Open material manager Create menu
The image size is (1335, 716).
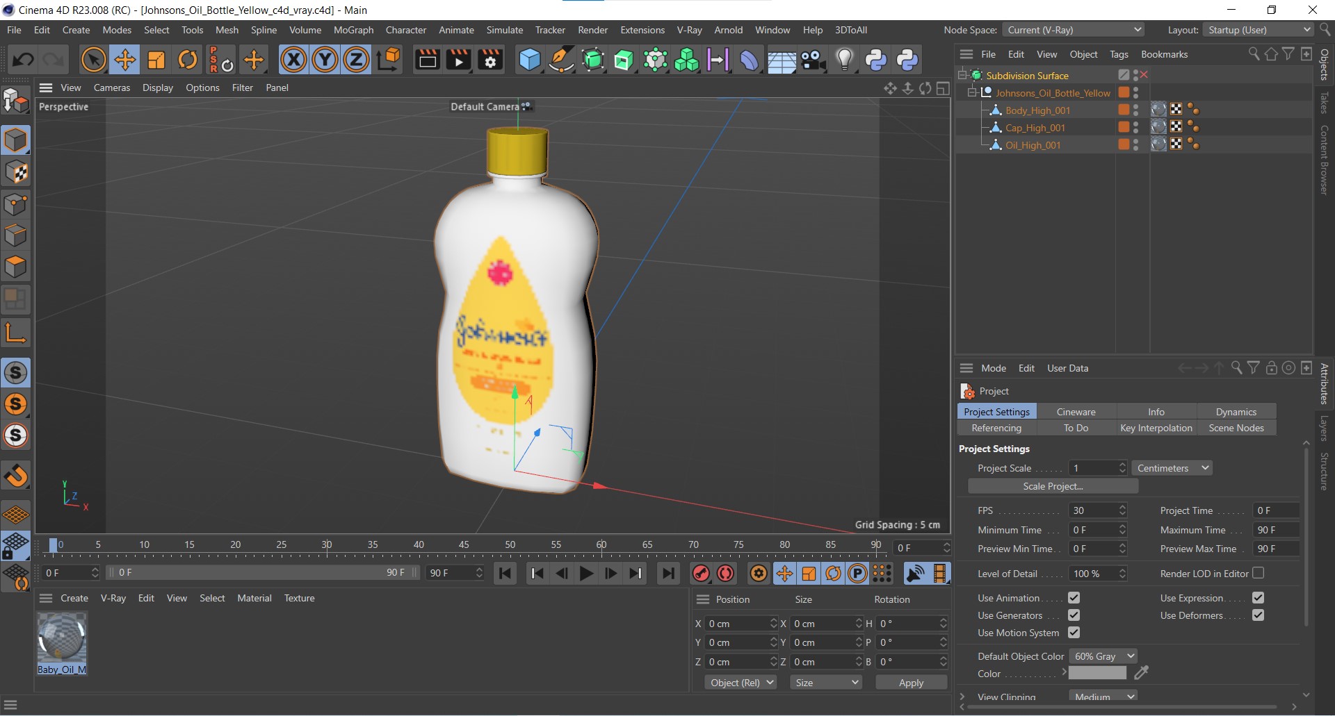point(74,598)
